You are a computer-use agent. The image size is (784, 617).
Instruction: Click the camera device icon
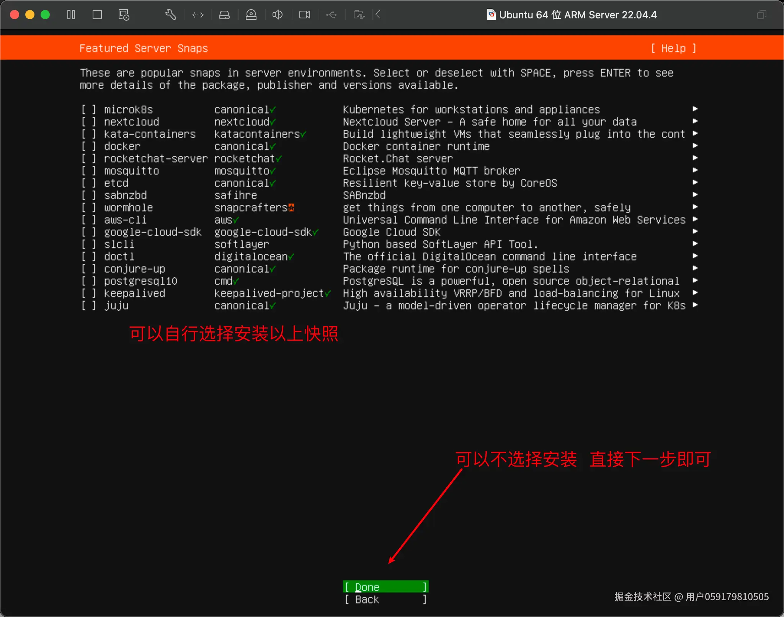click(305, 15)
